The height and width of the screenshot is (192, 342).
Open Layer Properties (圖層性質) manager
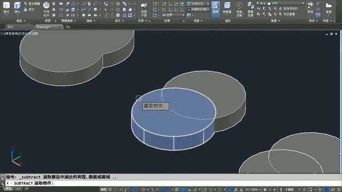point(251,9)
